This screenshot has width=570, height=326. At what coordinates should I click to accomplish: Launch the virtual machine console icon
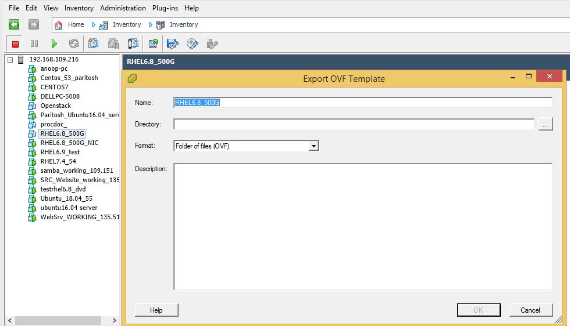[153, 44]
